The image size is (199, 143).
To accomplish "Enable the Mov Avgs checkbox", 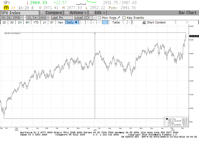I will pyautogui.click(x=99, y=18).
